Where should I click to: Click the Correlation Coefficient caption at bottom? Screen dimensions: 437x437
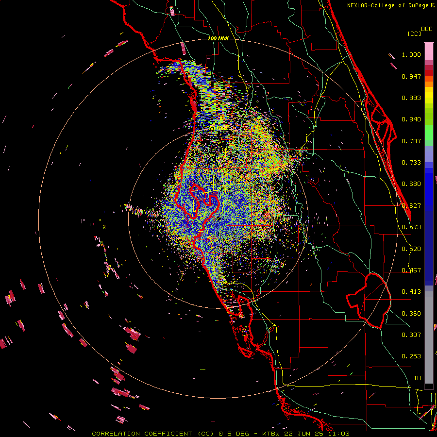(x=220, y=434)
